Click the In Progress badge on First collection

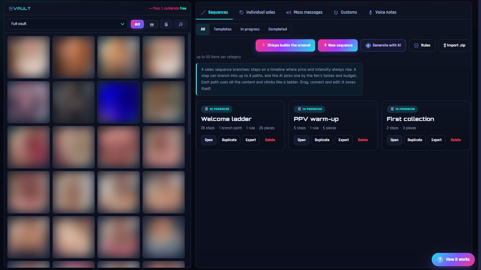coord(403,109)
